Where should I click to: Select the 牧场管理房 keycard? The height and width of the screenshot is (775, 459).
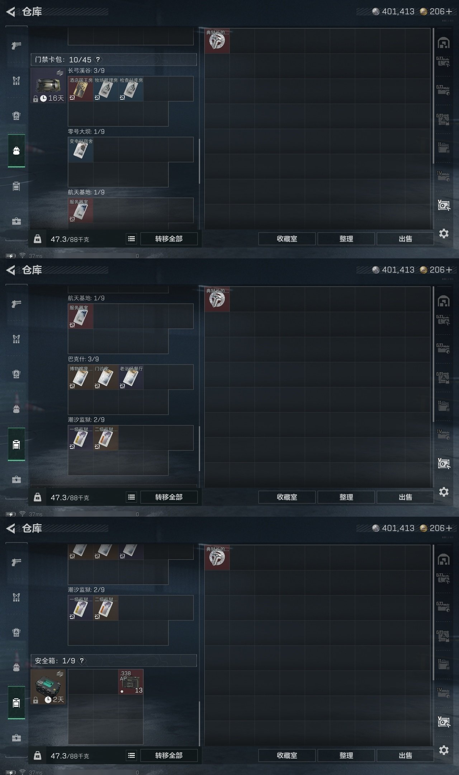click(x=106, y=89)
